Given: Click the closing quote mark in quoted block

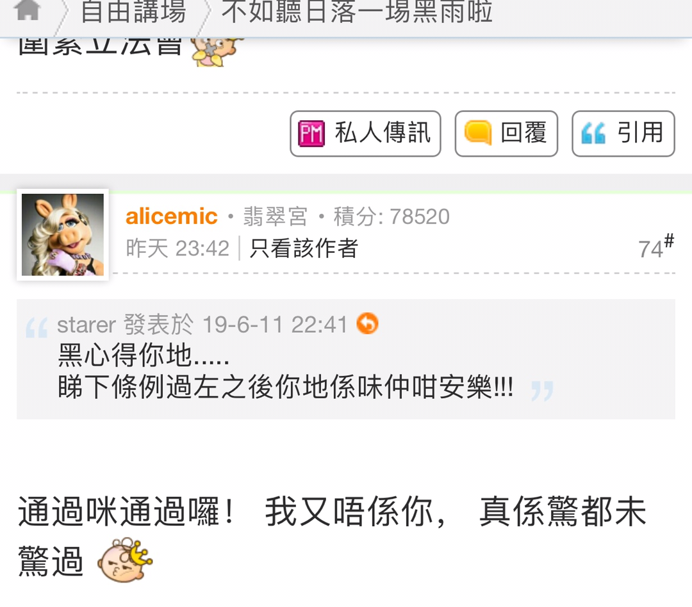Looking at the screenshot, I should [x=542, y=391].
